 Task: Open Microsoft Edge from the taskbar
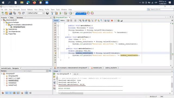click(28, 2)
